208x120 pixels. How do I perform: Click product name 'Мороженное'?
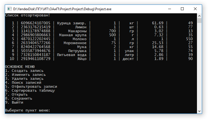(75, 43)
